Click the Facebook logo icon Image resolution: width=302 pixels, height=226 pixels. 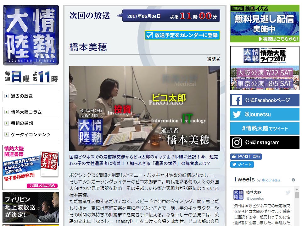click(x=237, y=100)
